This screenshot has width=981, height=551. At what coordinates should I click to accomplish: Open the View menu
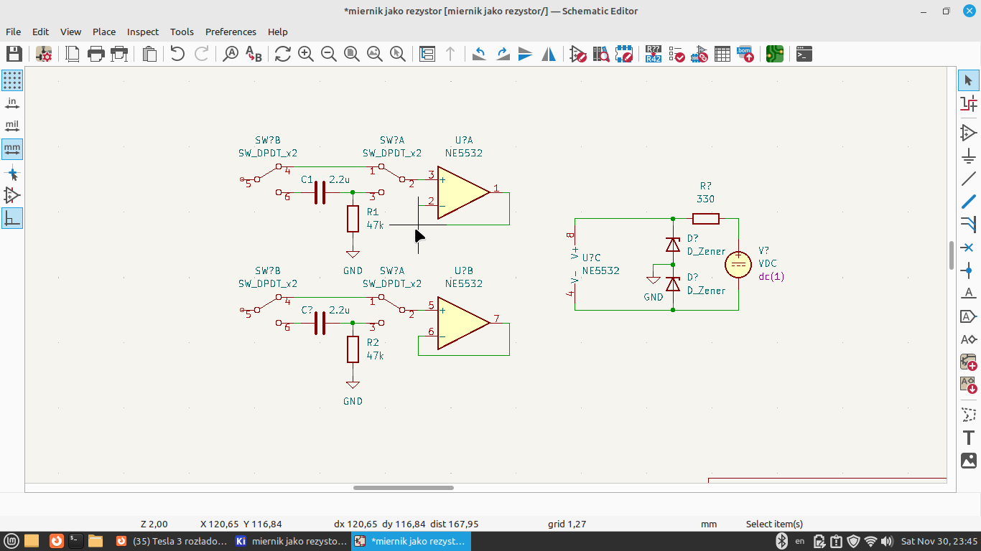click(x=70, y=32)
